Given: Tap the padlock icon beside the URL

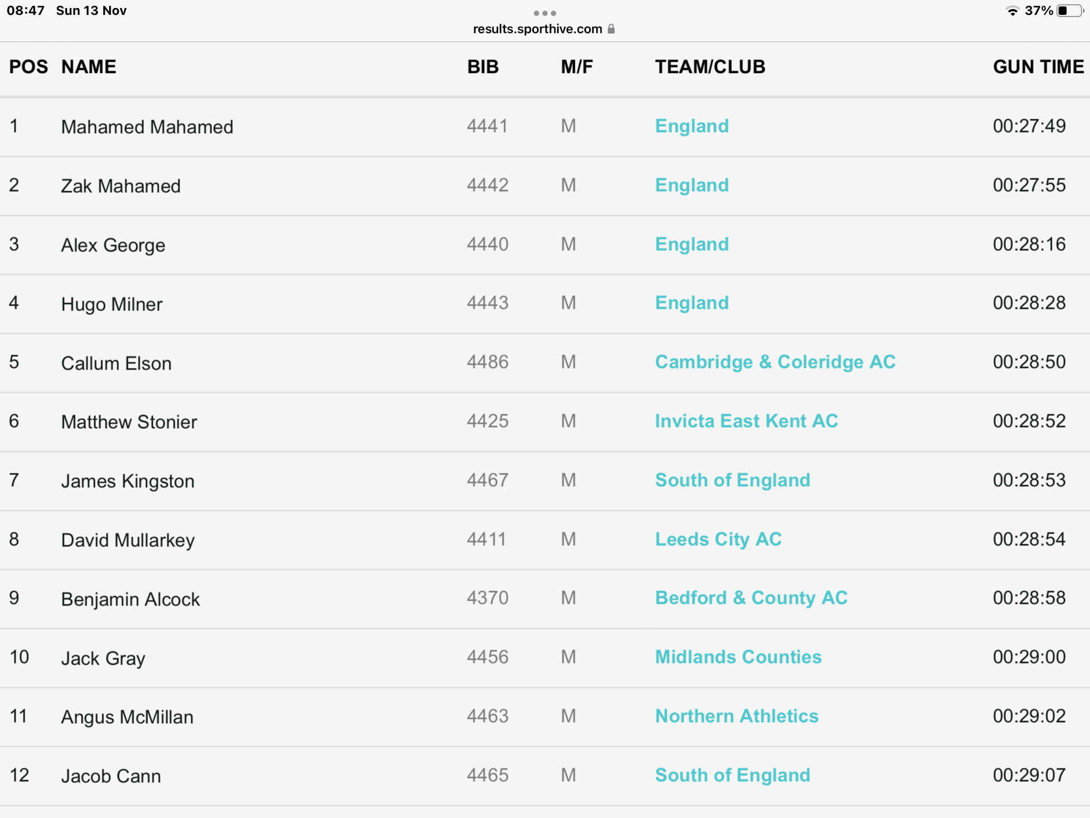Looking at the screenshot, I should (x=611, y=29).
